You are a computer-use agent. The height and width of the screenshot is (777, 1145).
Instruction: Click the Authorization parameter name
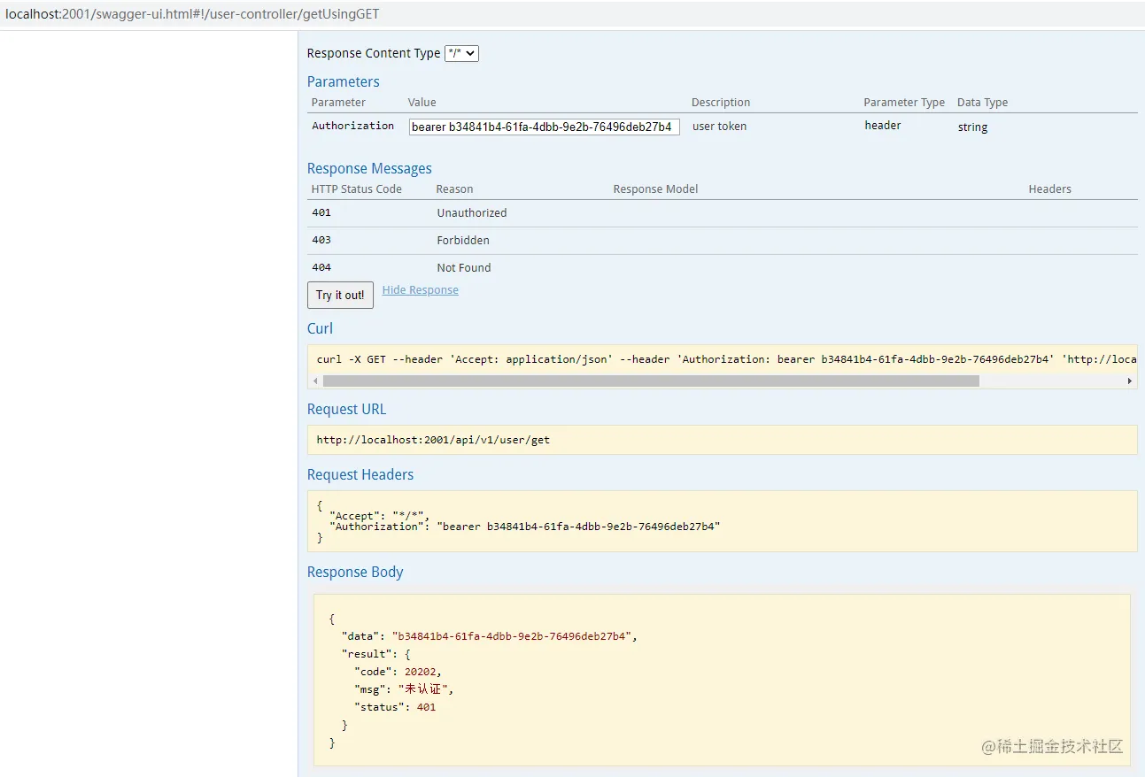pyautogui.click(x=352, y=126)
